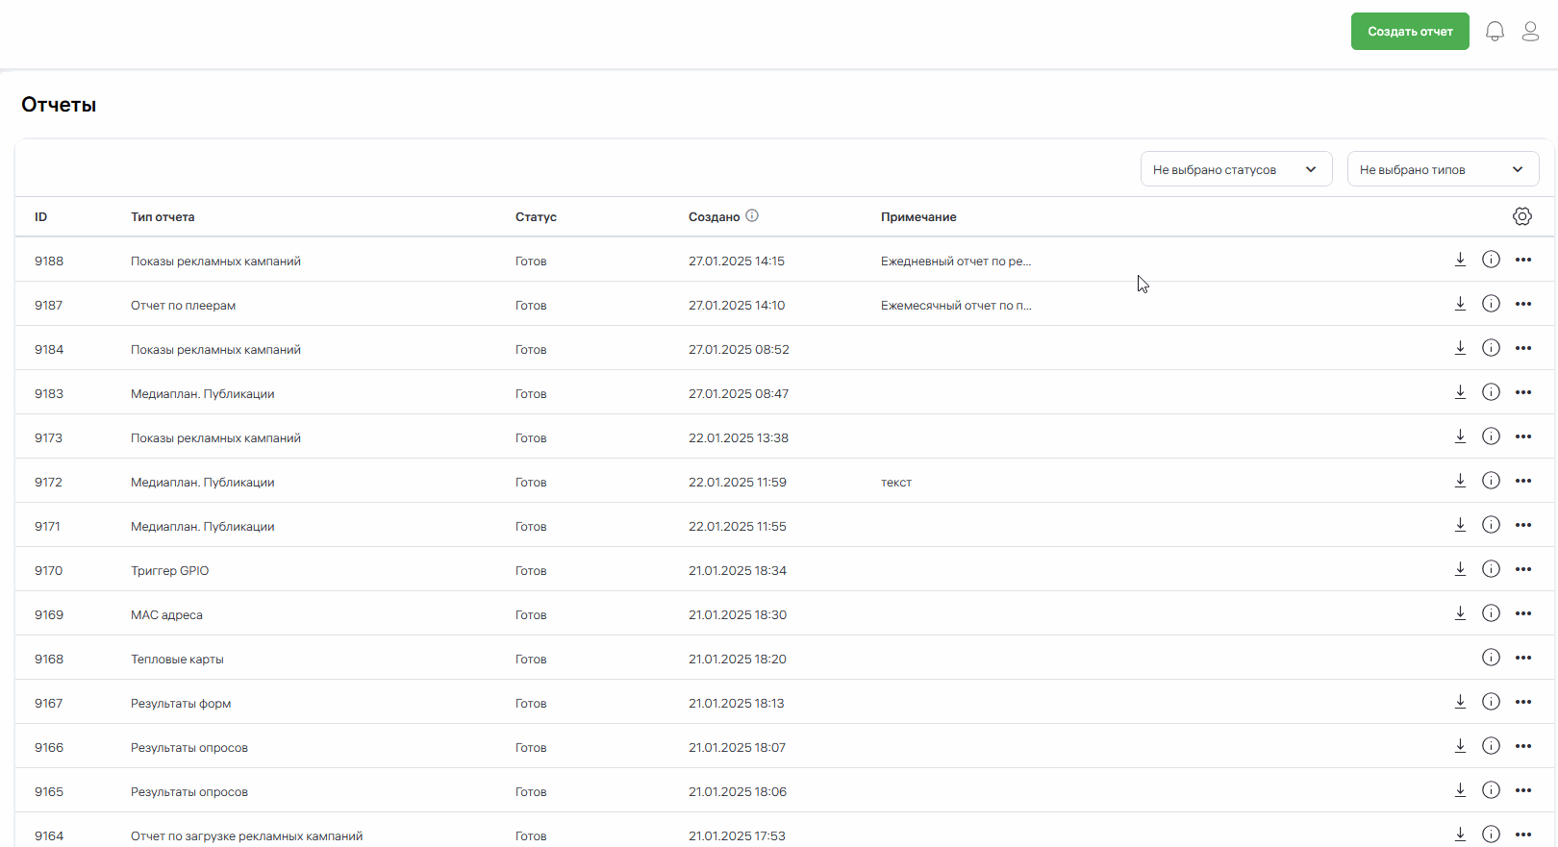This screenshot has height=847, width=1558.
Task: Click the ID column header
Action: pos(41,217)
